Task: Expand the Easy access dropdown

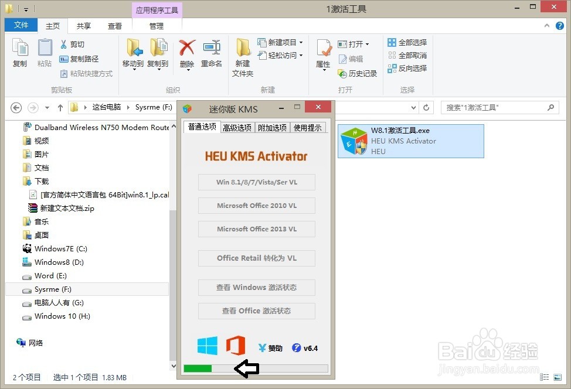Action: pyautogui.click(x=301, y=55)
